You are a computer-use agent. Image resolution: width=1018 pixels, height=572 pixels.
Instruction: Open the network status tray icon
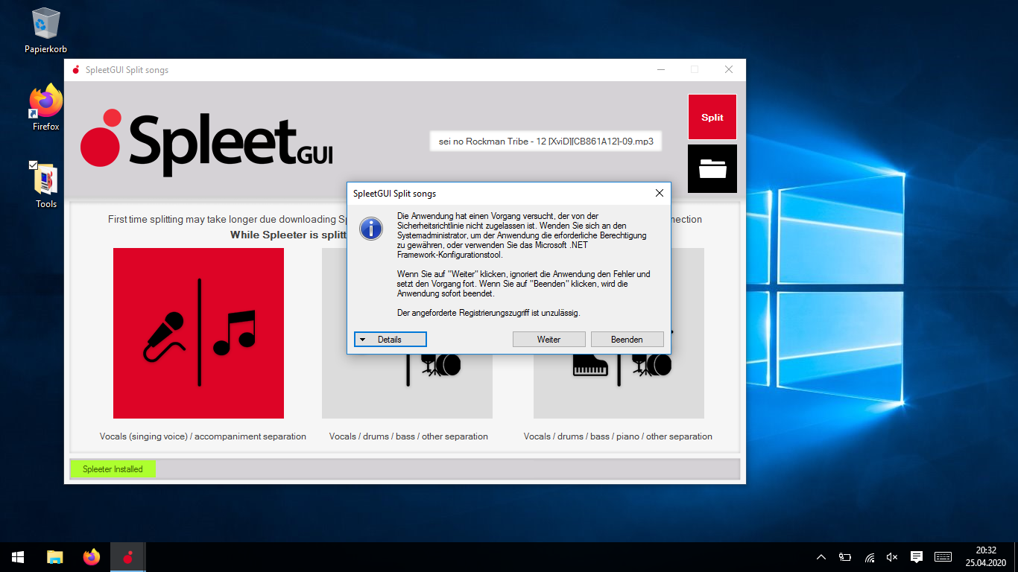(x=868, y=556)
